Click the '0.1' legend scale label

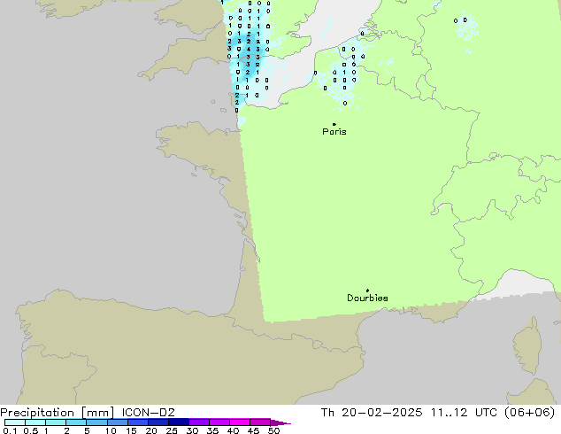pos(10,430)
